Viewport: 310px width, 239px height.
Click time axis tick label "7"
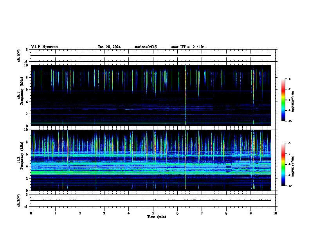202,213
